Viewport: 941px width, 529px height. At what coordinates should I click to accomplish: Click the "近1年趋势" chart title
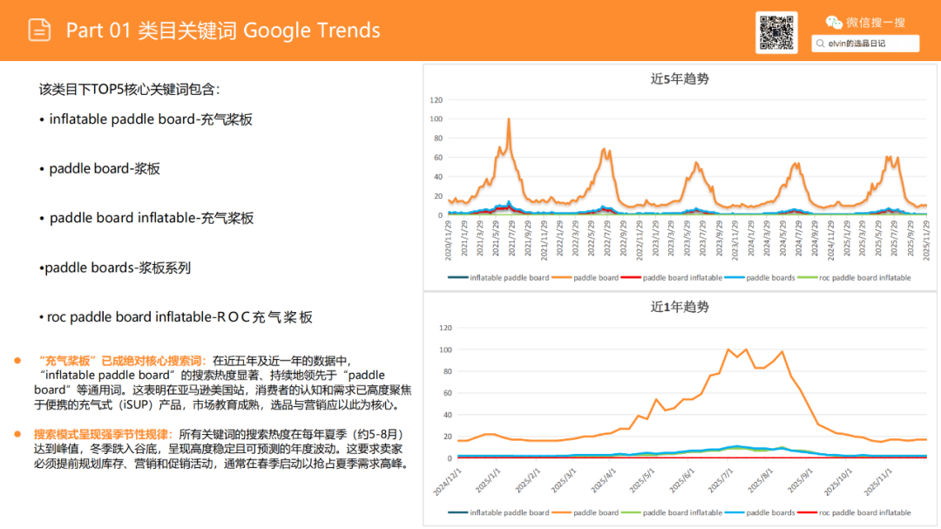680,307
